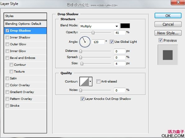Click the New Style... button
Viewport: 185px width, 138px height.
pyautogui.click(x=168, y=33)
